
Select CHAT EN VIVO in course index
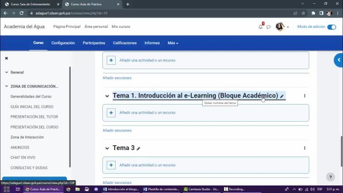coord(23,157)
